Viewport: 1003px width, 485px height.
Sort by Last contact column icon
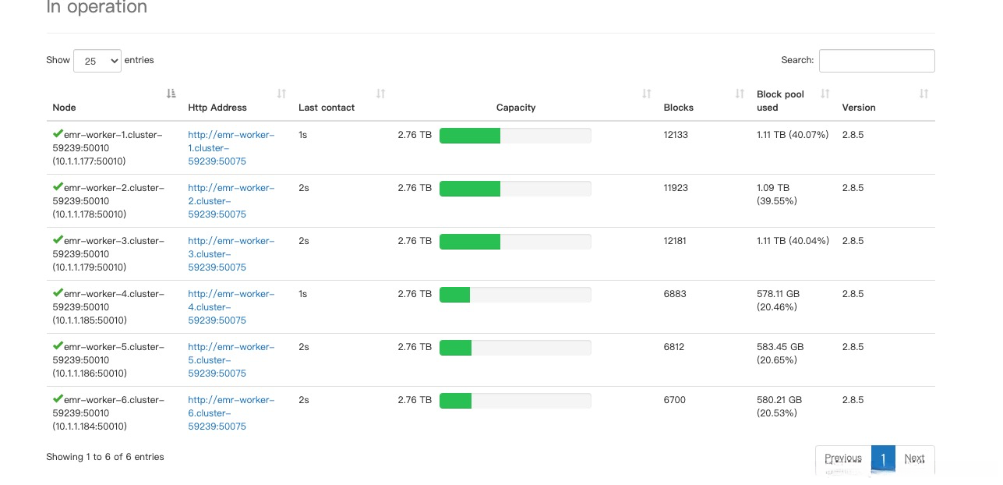tap(381, 94)
